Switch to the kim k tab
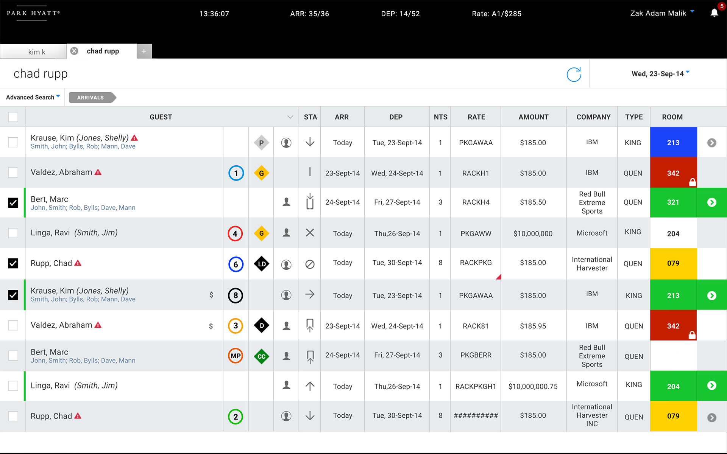 pos(36,52)
